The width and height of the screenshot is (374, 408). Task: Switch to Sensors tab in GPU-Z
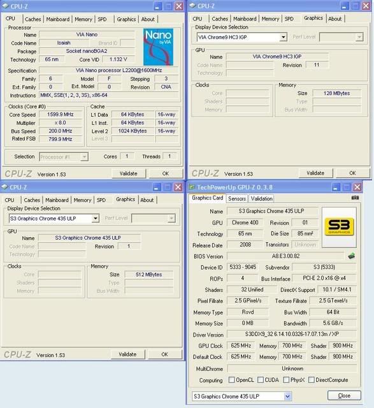[x=237, y=198]
